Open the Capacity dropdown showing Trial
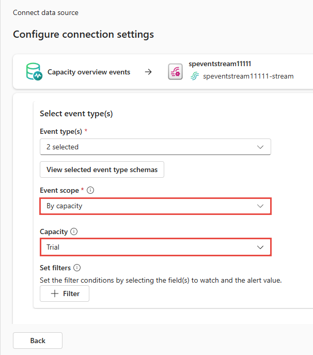The height and width of the screenshot is (355, 313). (155, 247)
